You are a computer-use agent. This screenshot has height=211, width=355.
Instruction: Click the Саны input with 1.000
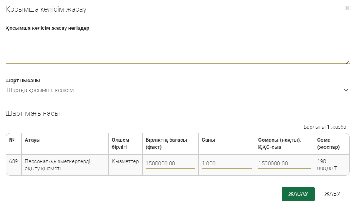click(x=227, y=163)
